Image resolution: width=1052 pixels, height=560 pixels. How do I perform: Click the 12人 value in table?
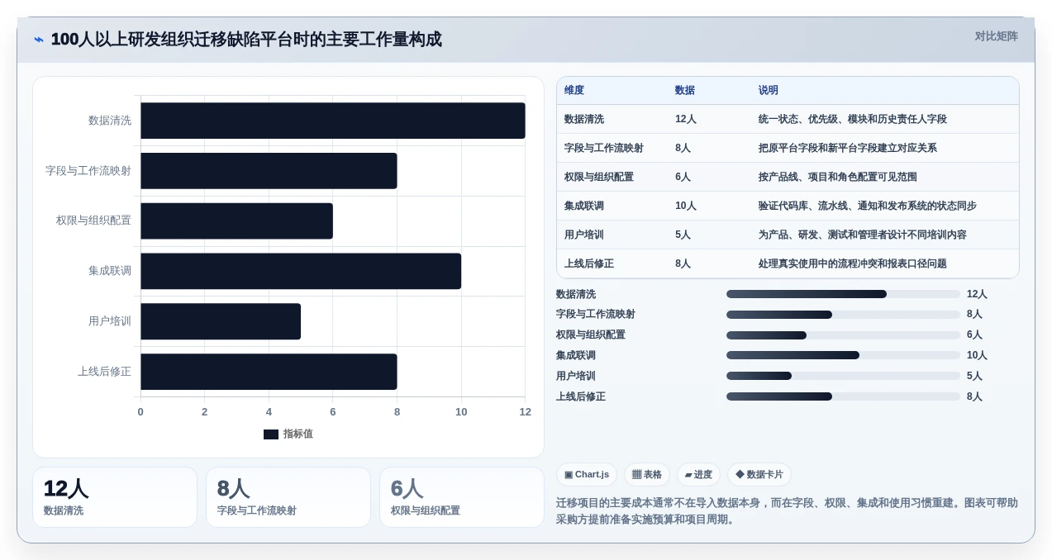[686, 119]
